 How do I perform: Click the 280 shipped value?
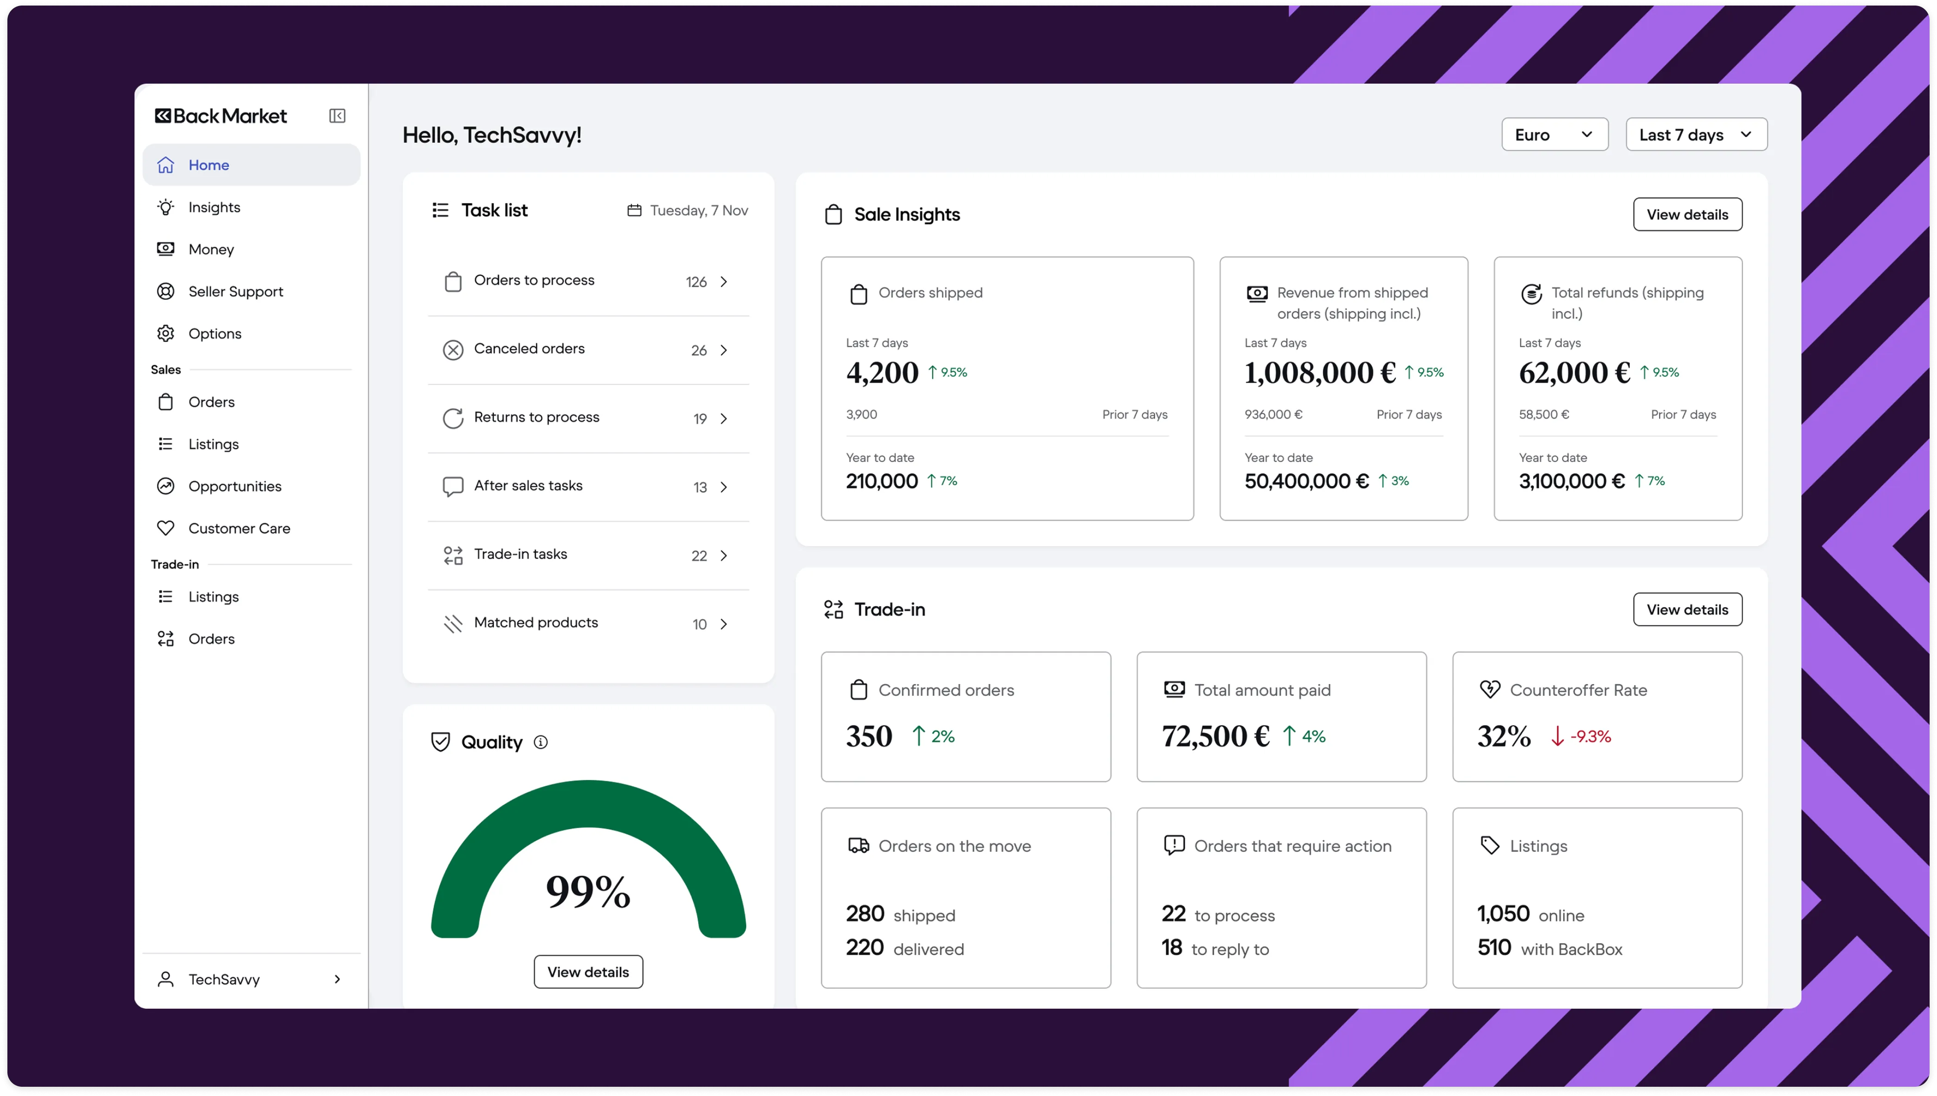[x=865, y=914]
